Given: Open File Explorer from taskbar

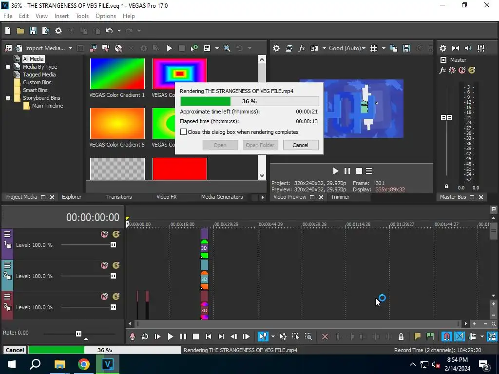Looking at the screenshot, I should pyautogui.click(x=59, y=364).
